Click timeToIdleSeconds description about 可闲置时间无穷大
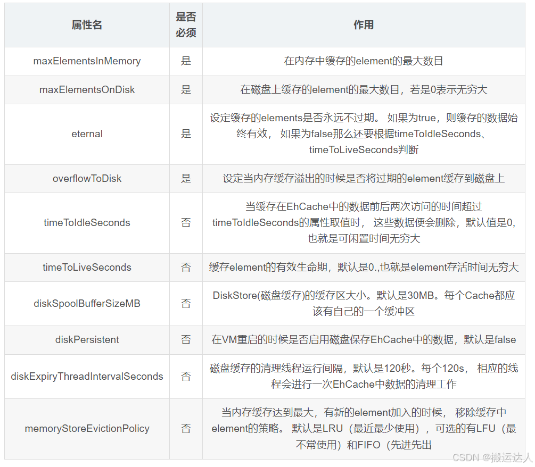The image size is (535, 467). pos(364,223)
